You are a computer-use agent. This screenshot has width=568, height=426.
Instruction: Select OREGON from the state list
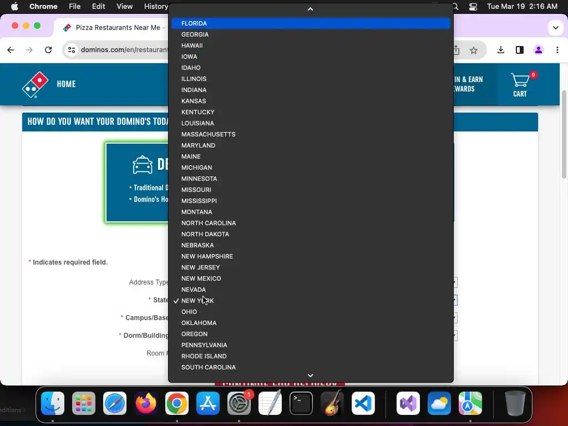311,334
